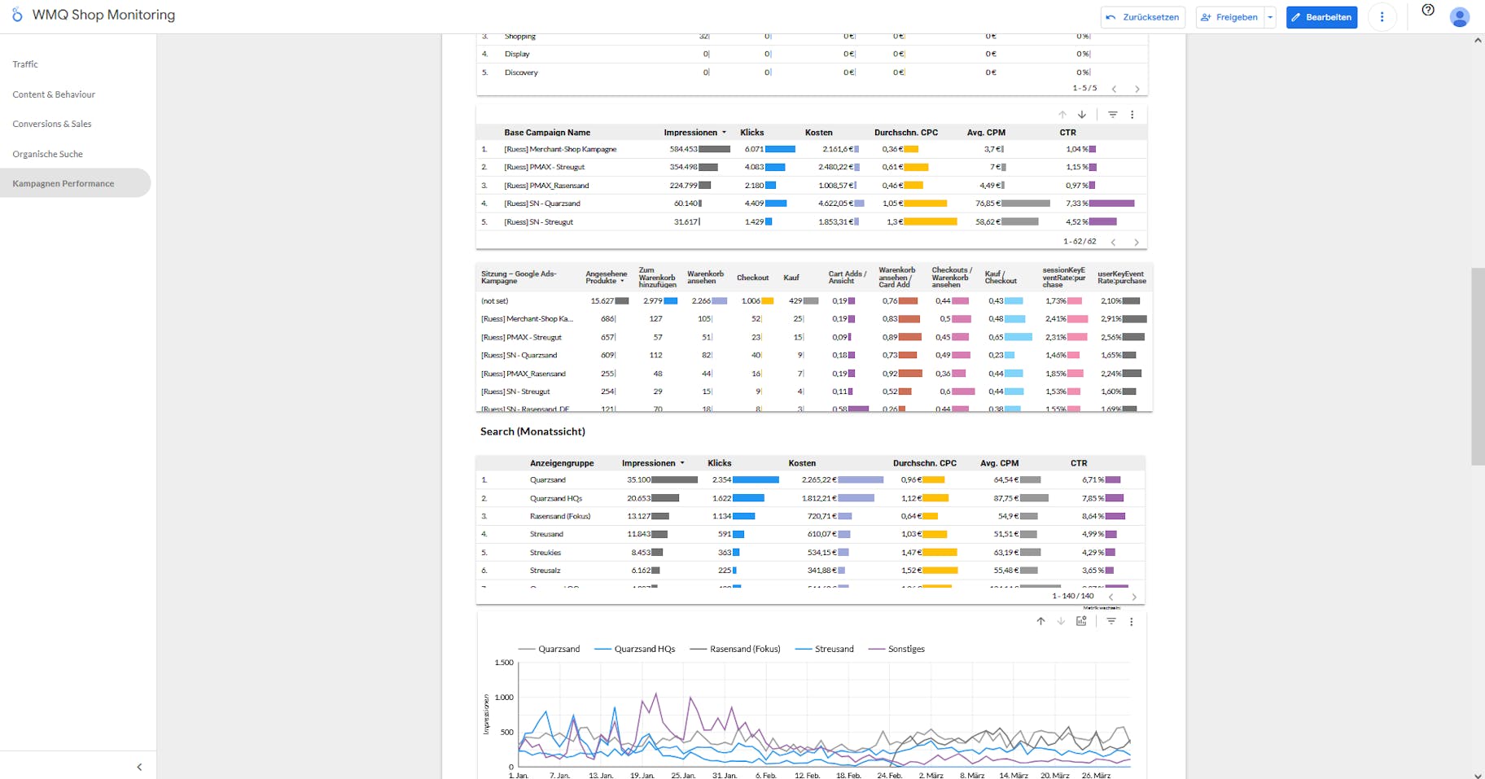
Task: Open the Freigeben dropdown arrow
Action: 1270,16
